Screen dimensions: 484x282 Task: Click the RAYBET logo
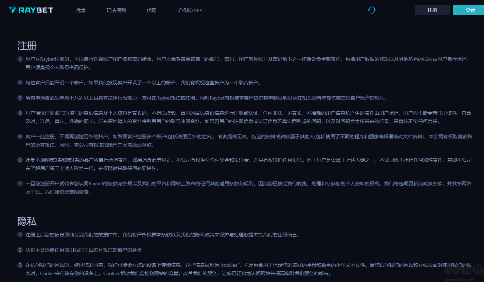pyautogui.click(x=30, y=10)
